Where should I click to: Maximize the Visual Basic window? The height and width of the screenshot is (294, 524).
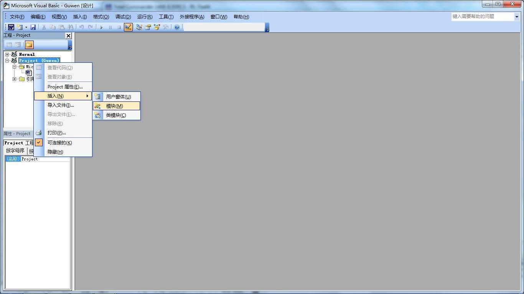[x=498, y=4]
